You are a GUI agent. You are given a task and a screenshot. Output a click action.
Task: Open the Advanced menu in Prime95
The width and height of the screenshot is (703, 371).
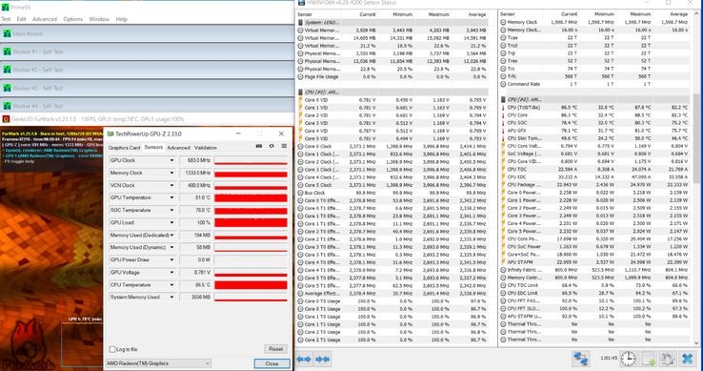(x=45, y=19)
